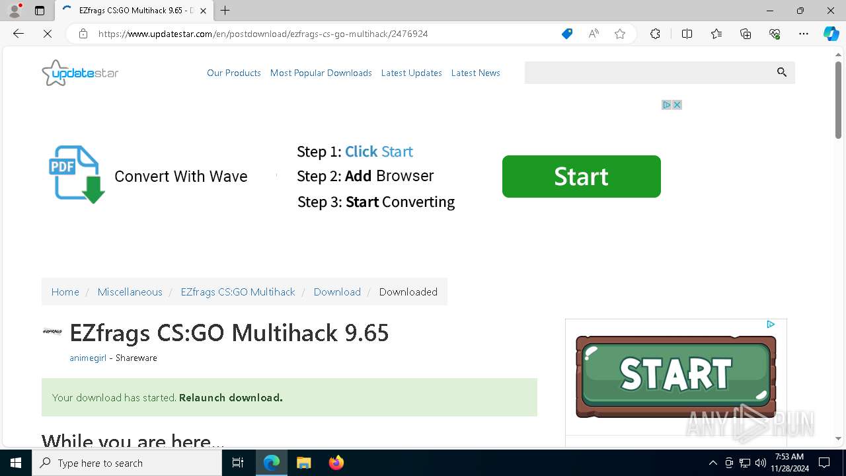Open the shopping tag icon in address bar
The image size is (846, 476).
click(x=567, y=34)
